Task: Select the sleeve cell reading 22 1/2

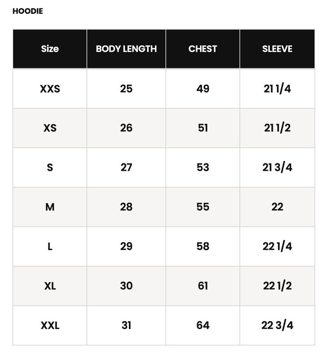Action: (277, 286)
